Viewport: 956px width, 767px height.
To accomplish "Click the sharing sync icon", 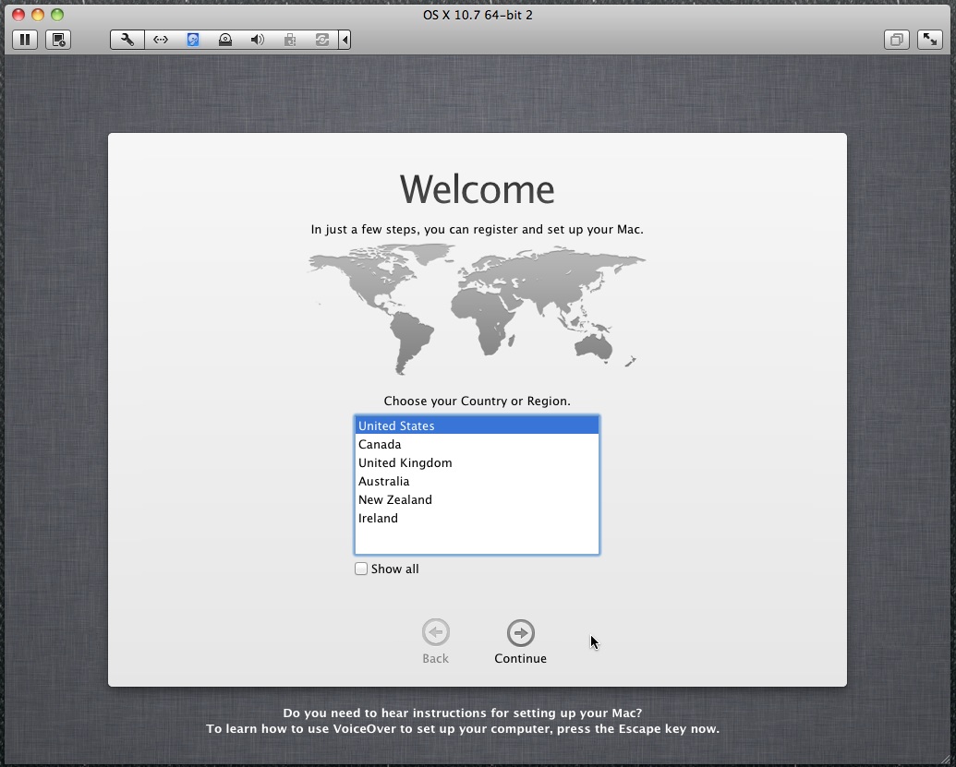I will coord(322,40).
